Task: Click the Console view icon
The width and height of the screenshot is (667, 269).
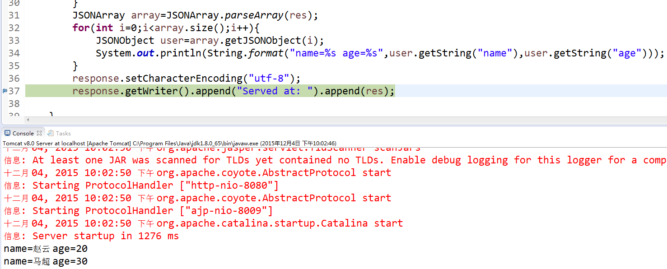Action: (8, 133)
